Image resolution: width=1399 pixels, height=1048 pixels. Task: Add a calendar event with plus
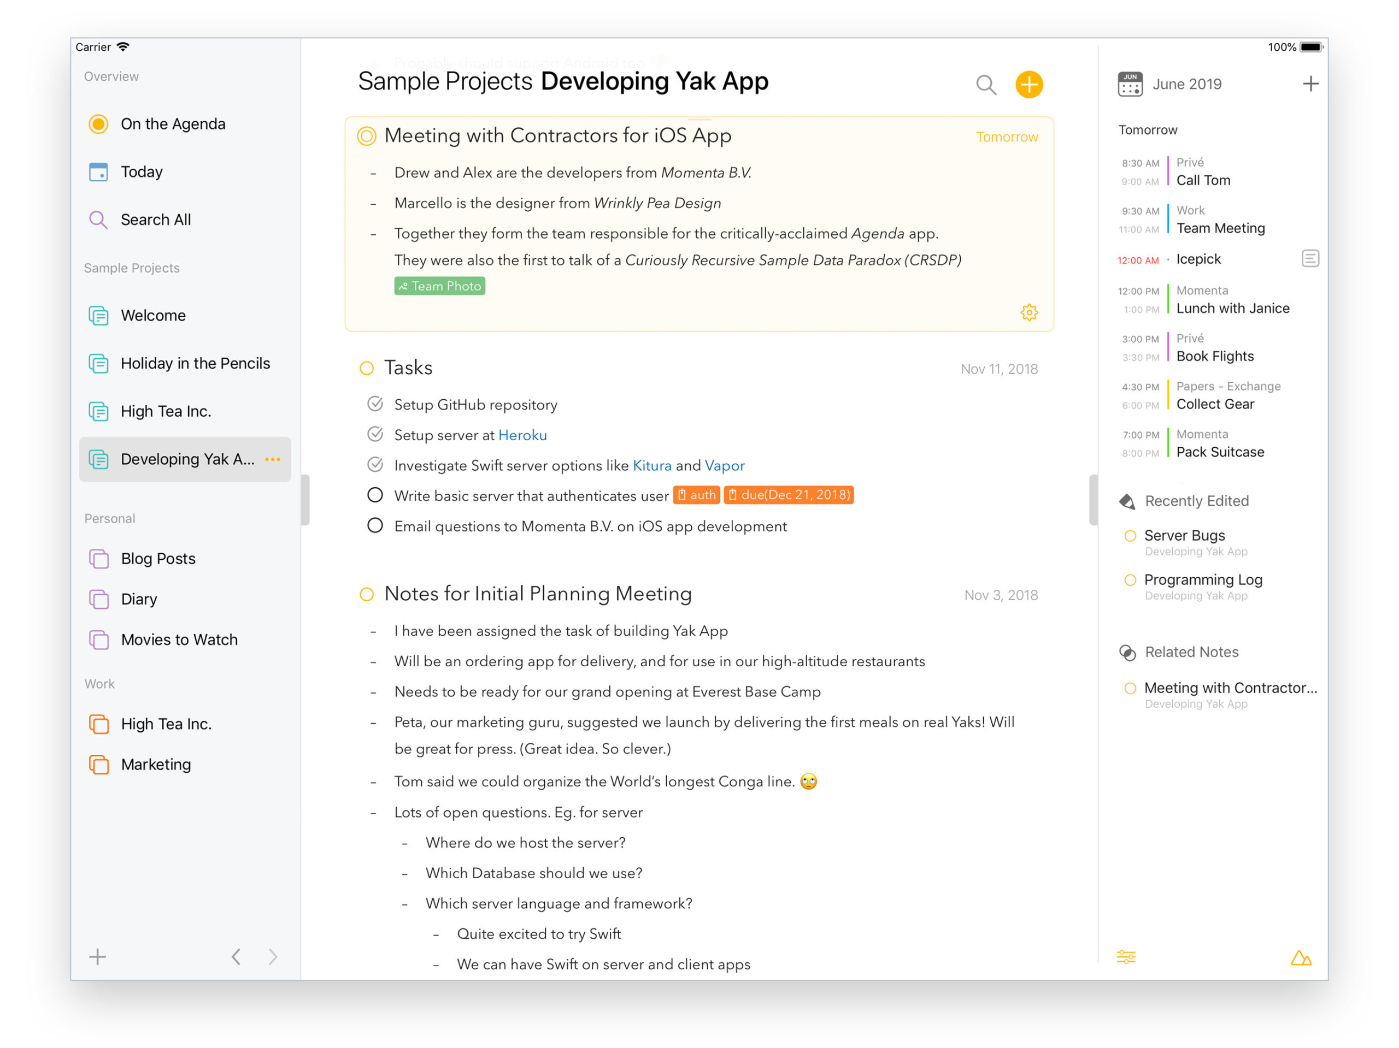pos(1310,84)
